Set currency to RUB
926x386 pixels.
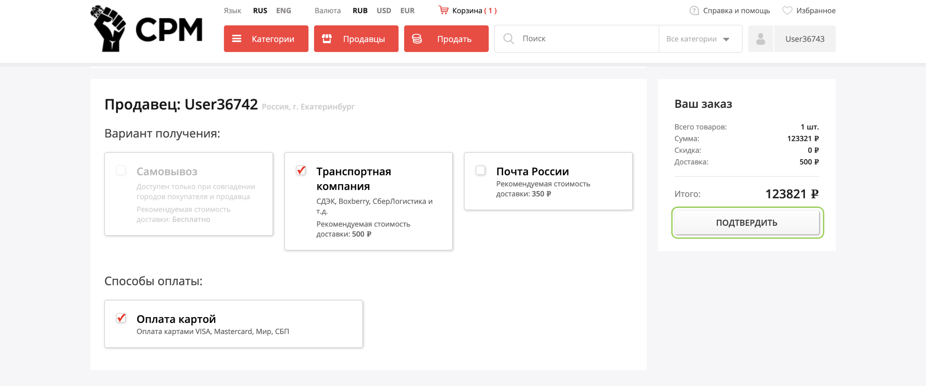360,10
